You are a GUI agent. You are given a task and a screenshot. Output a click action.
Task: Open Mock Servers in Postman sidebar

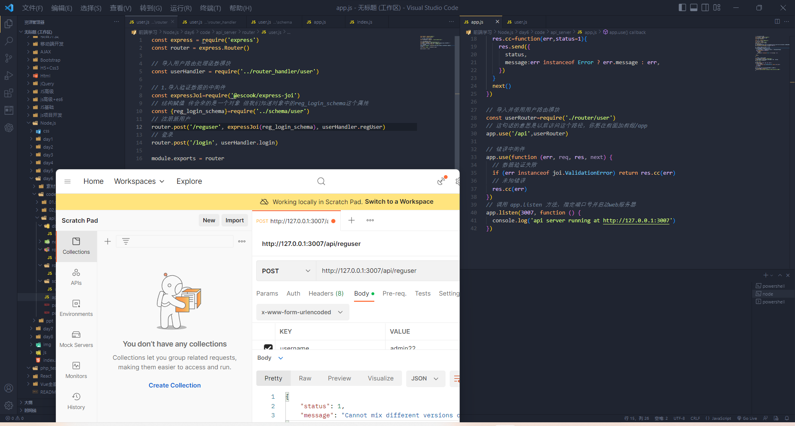(x=76, y=339)
